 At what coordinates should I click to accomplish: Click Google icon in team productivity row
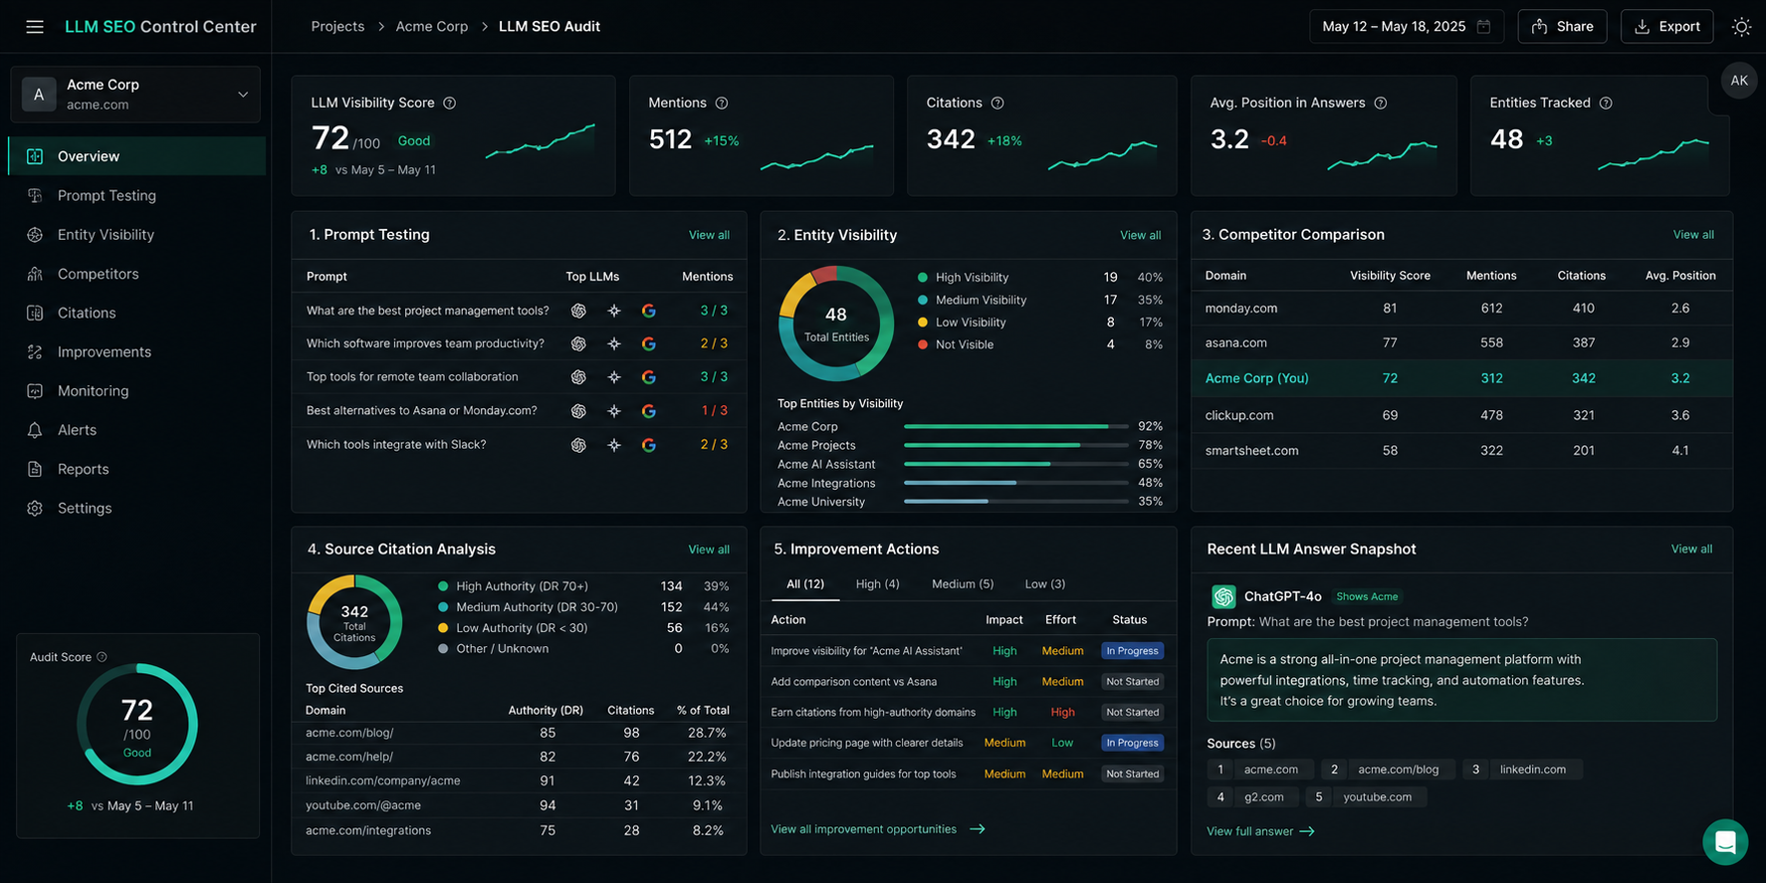(x=648, y=343)
